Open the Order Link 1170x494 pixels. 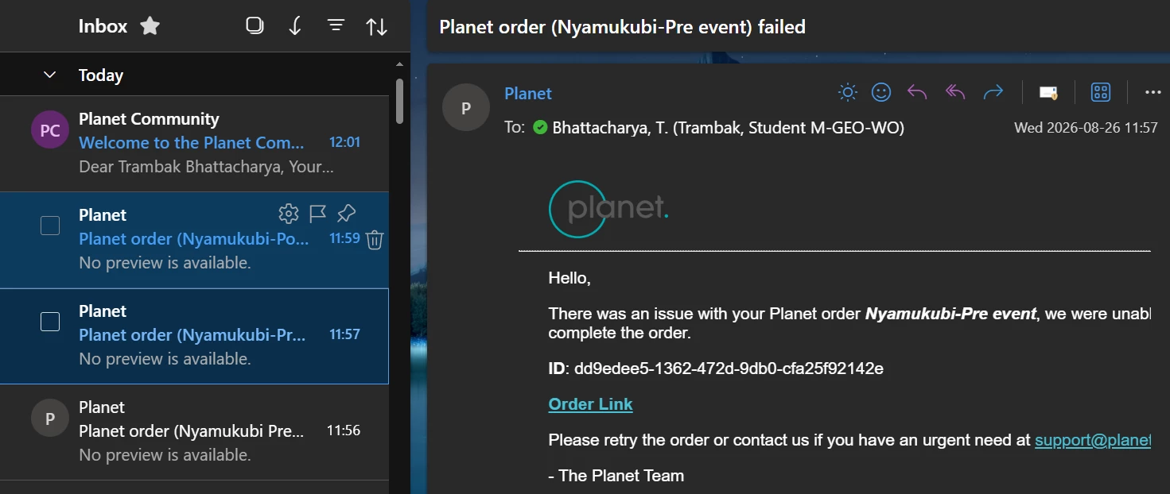coord(590,404)
